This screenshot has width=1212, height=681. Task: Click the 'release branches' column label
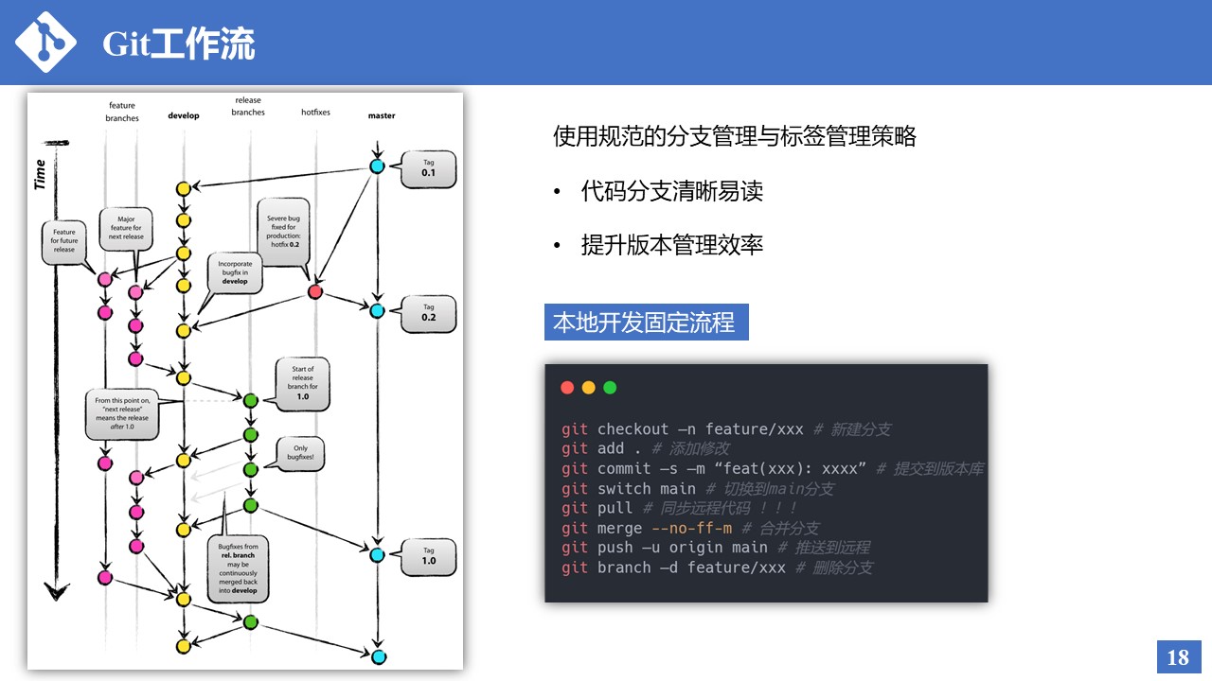tap(248, 106)
